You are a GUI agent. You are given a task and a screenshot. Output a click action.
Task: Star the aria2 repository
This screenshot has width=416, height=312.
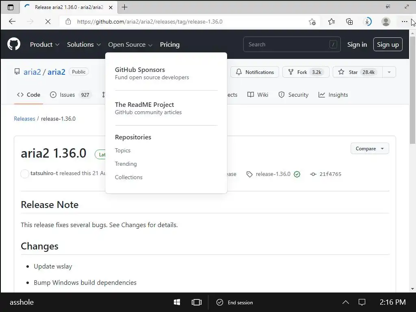coord(357,72)
